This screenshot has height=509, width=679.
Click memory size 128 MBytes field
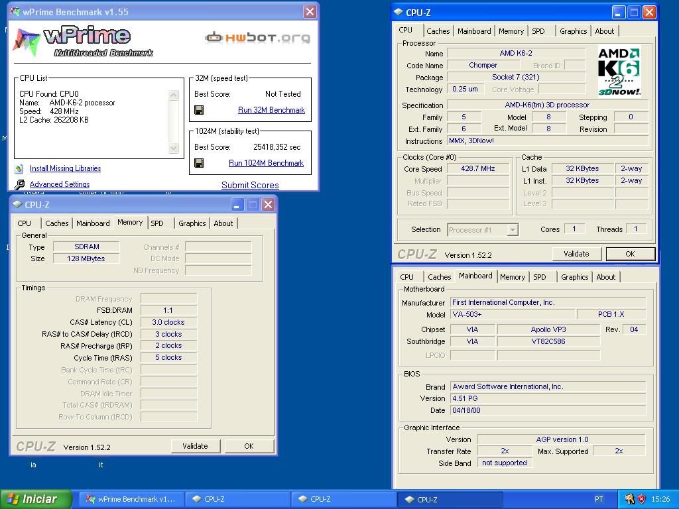pyautogui.click(x=86, y=259)
